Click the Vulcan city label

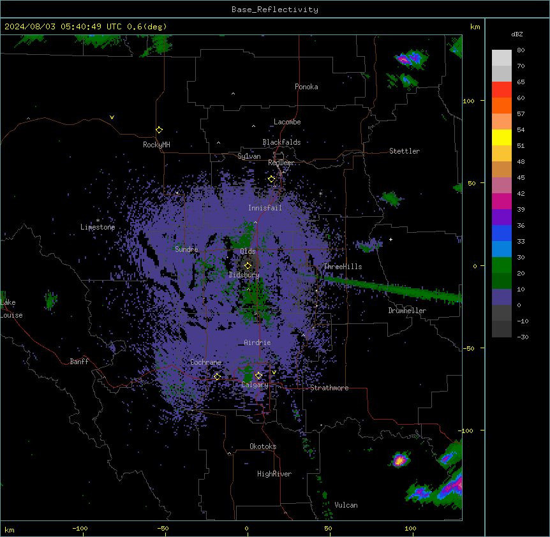[346, 505]
